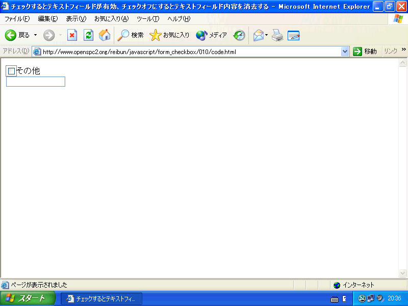
Task: Print the page with printer icon
Action: (277, 35)
